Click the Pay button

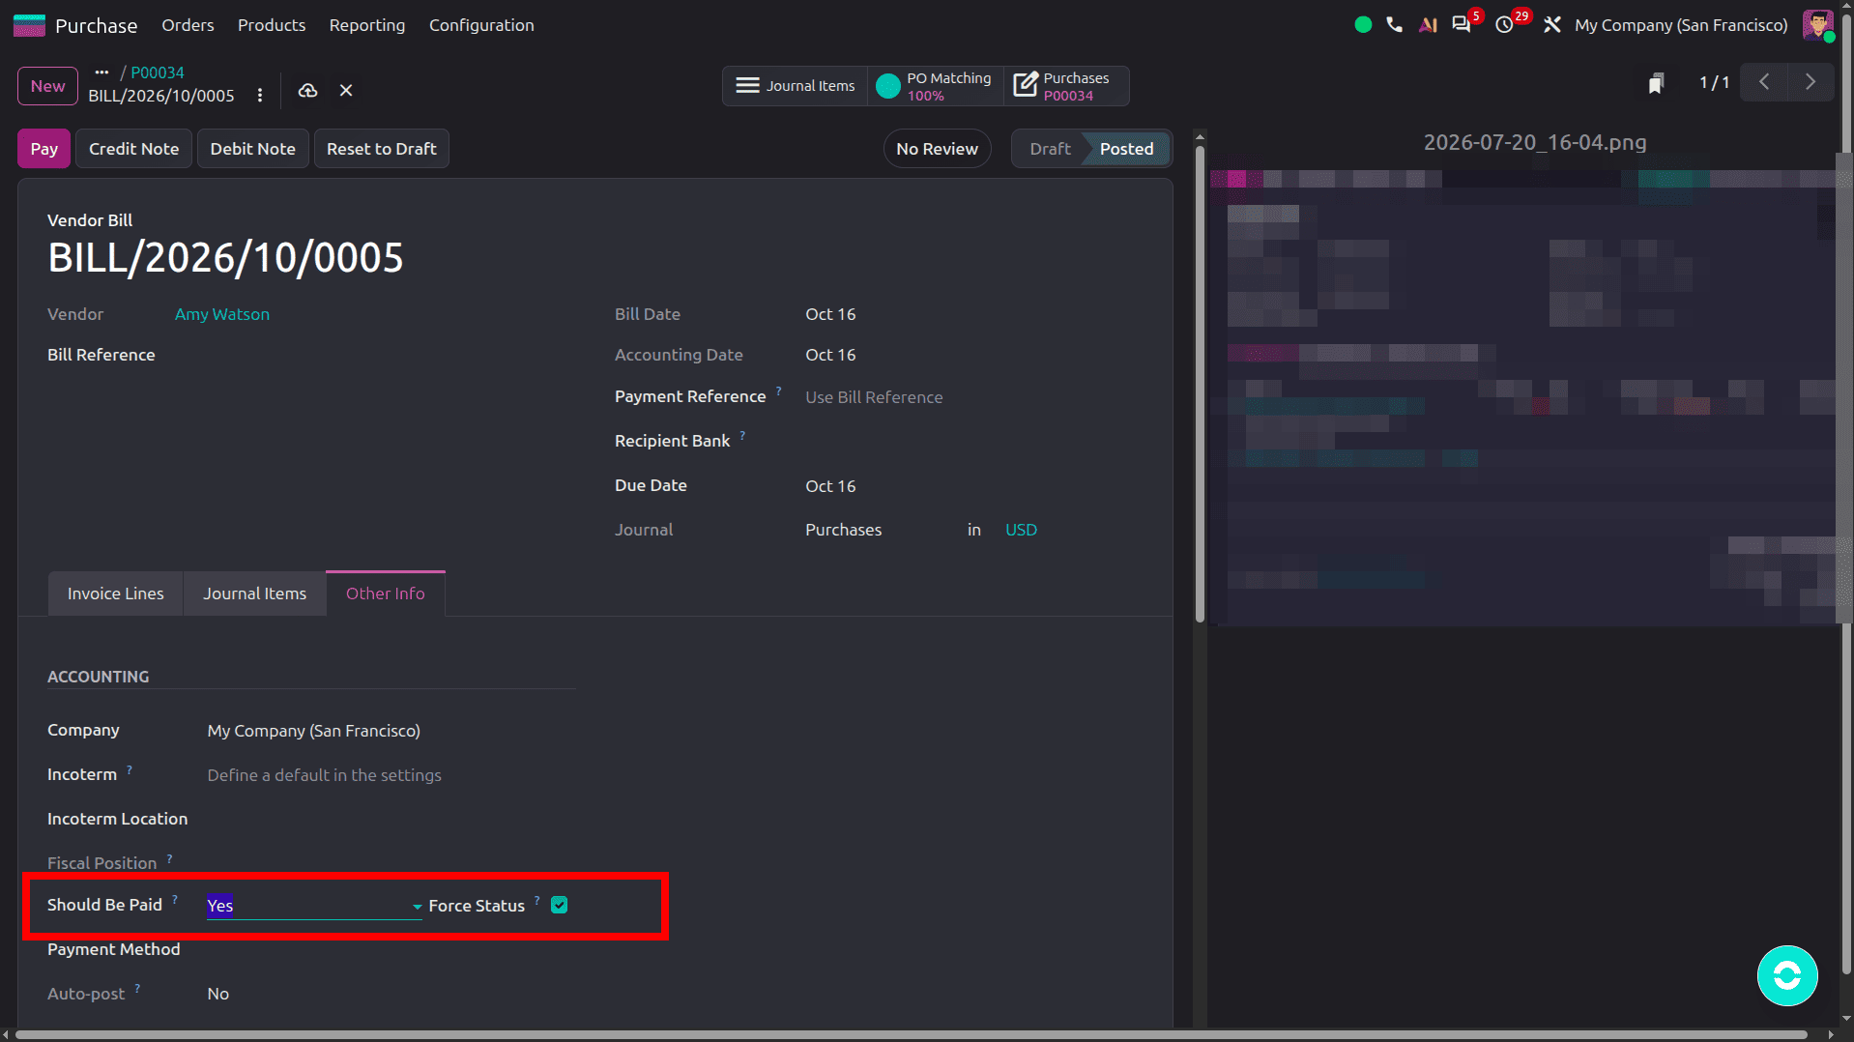(x=44, y=149)
